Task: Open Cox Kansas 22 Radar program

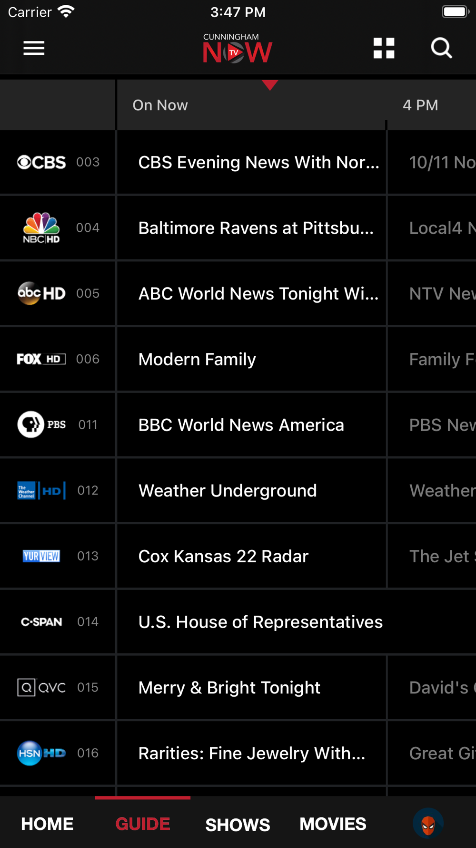Action: [x=251, y=556]
